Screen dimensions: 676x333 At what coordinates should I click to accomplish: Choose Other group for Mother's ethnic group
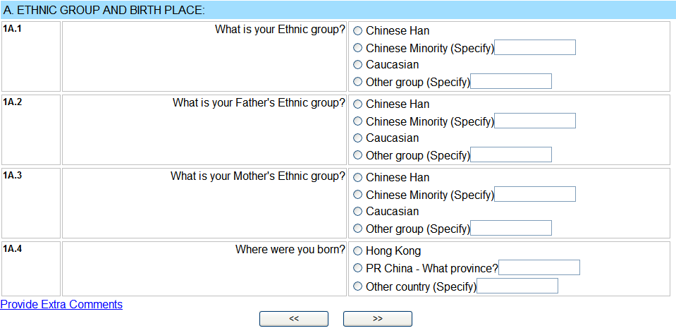pos(358,229)
